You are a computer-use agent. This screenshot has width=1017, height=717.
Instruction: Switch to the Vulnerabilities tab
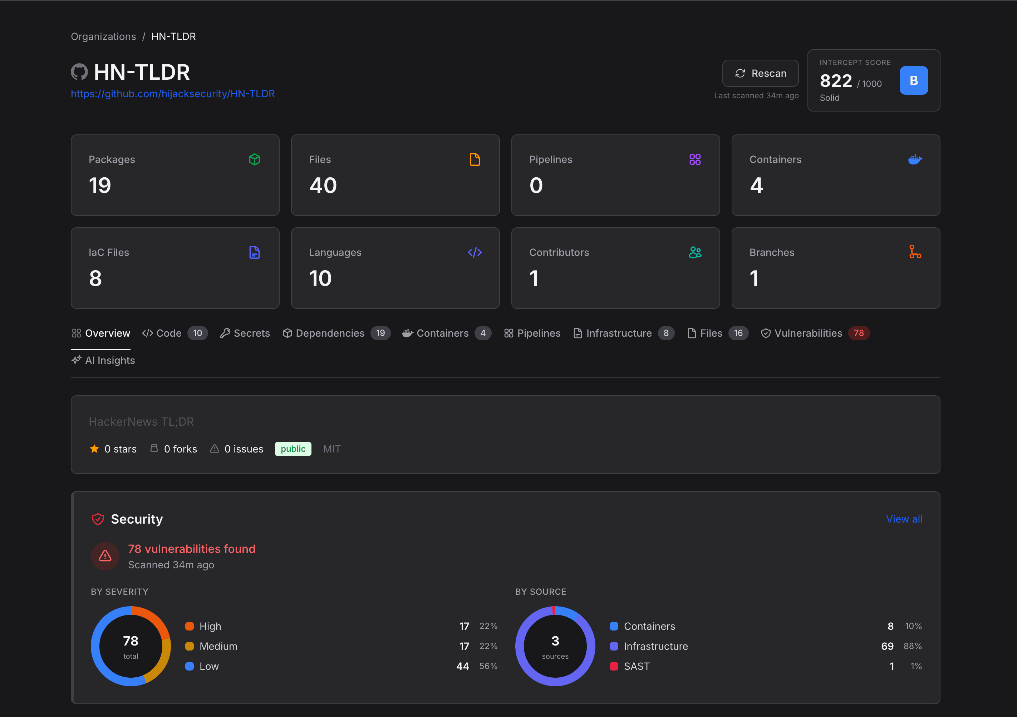809,333
